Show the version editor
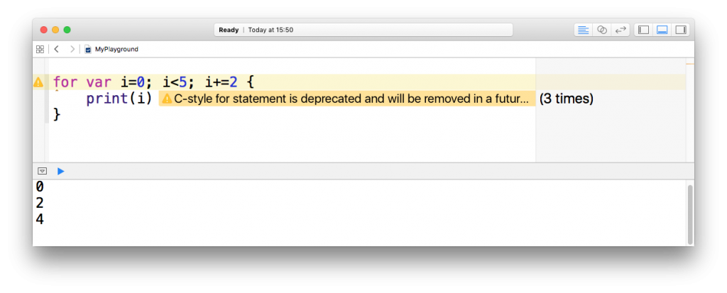The height and width of the screenshot is (293, 727). click(621, 30)
